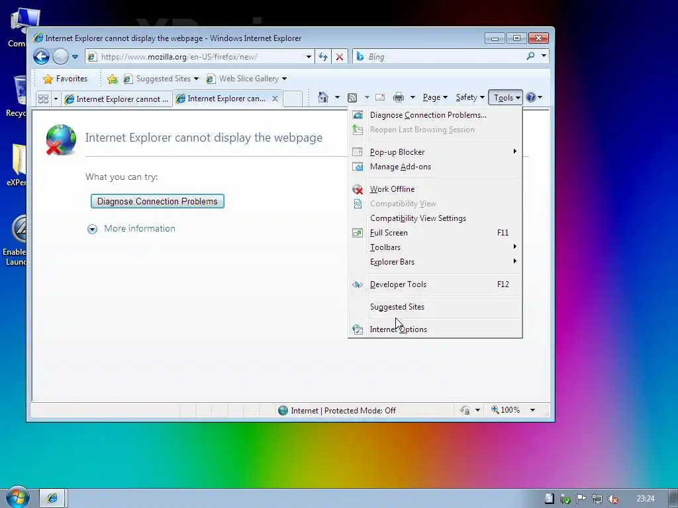The image size is (678, 508).
Task: Click the Add to Favorites Bar icon
Action: pyautogui.click(x=113, y=79)
